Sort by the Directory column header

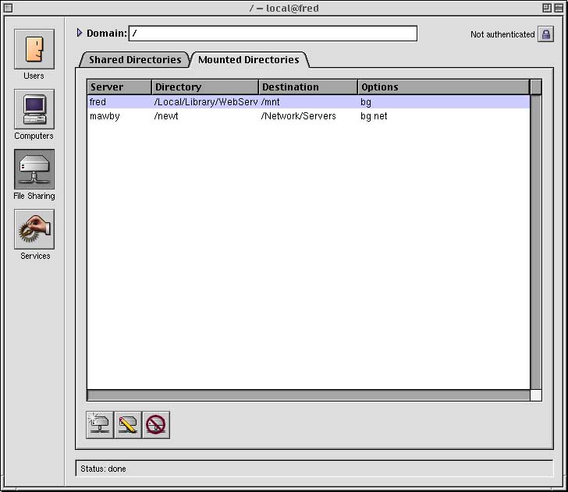pyautogui.click(x=205, y=87)
